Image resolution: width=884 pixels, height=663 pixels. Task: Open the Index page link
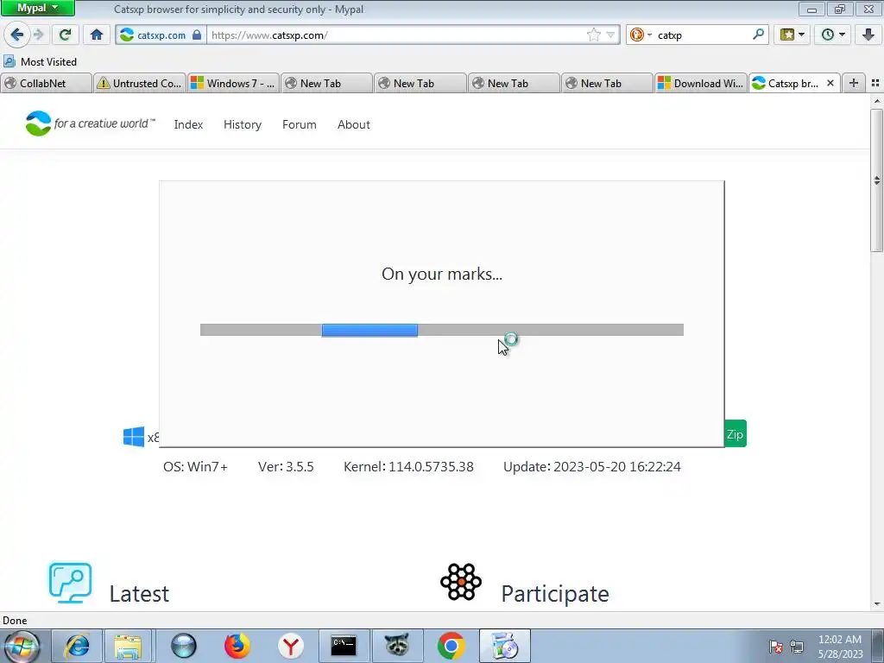(188, 124)
